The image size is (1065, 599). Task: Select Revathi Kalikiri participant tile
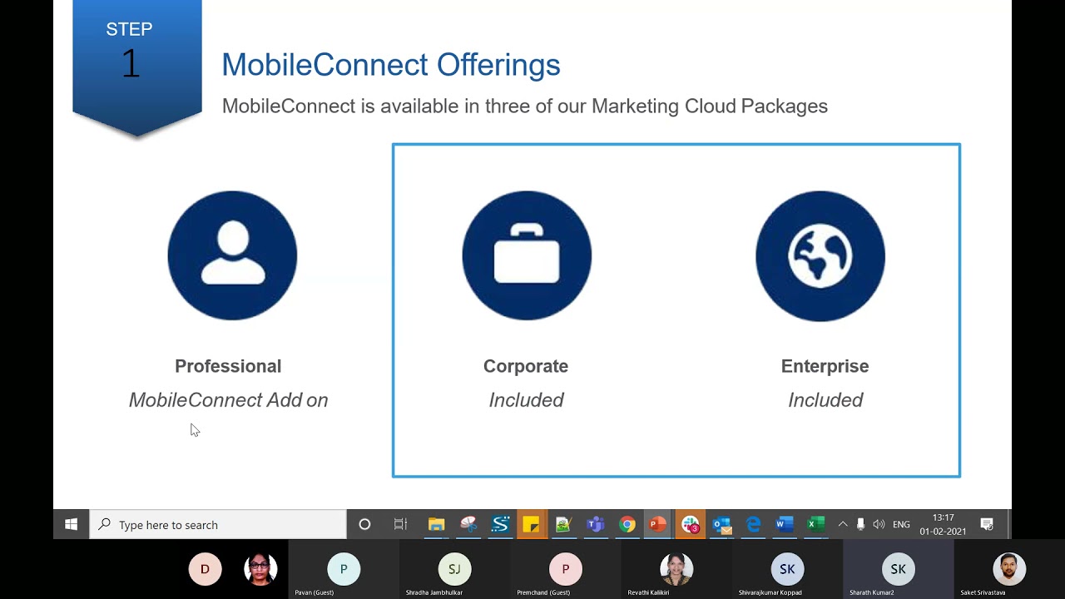pyautogui.click(x=676, y=569)
